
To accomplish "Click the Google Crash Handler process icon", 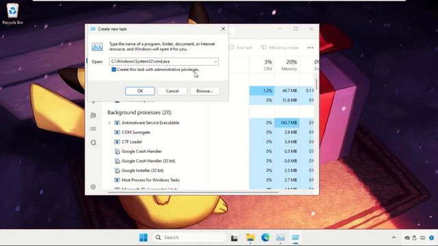I will coord(117,152).
